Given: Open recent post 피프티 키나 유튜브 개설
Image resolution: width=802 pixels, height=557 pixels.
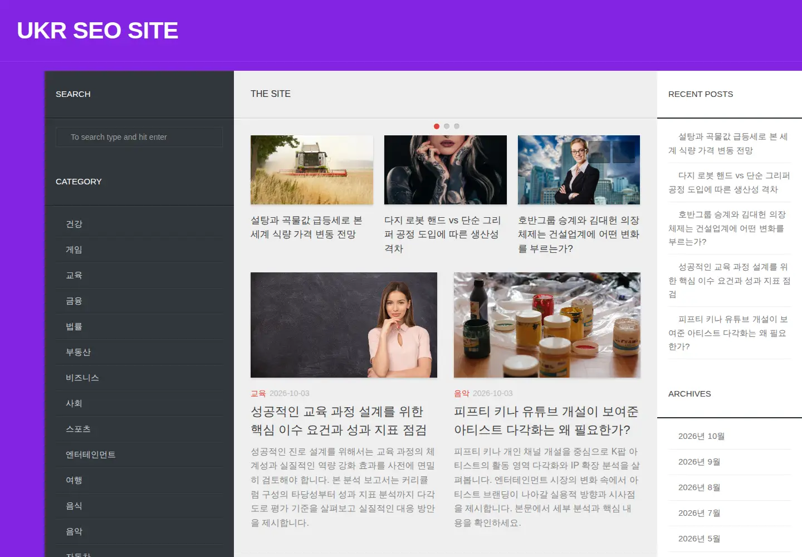Looking at the screenshot, I should point(728,333).
